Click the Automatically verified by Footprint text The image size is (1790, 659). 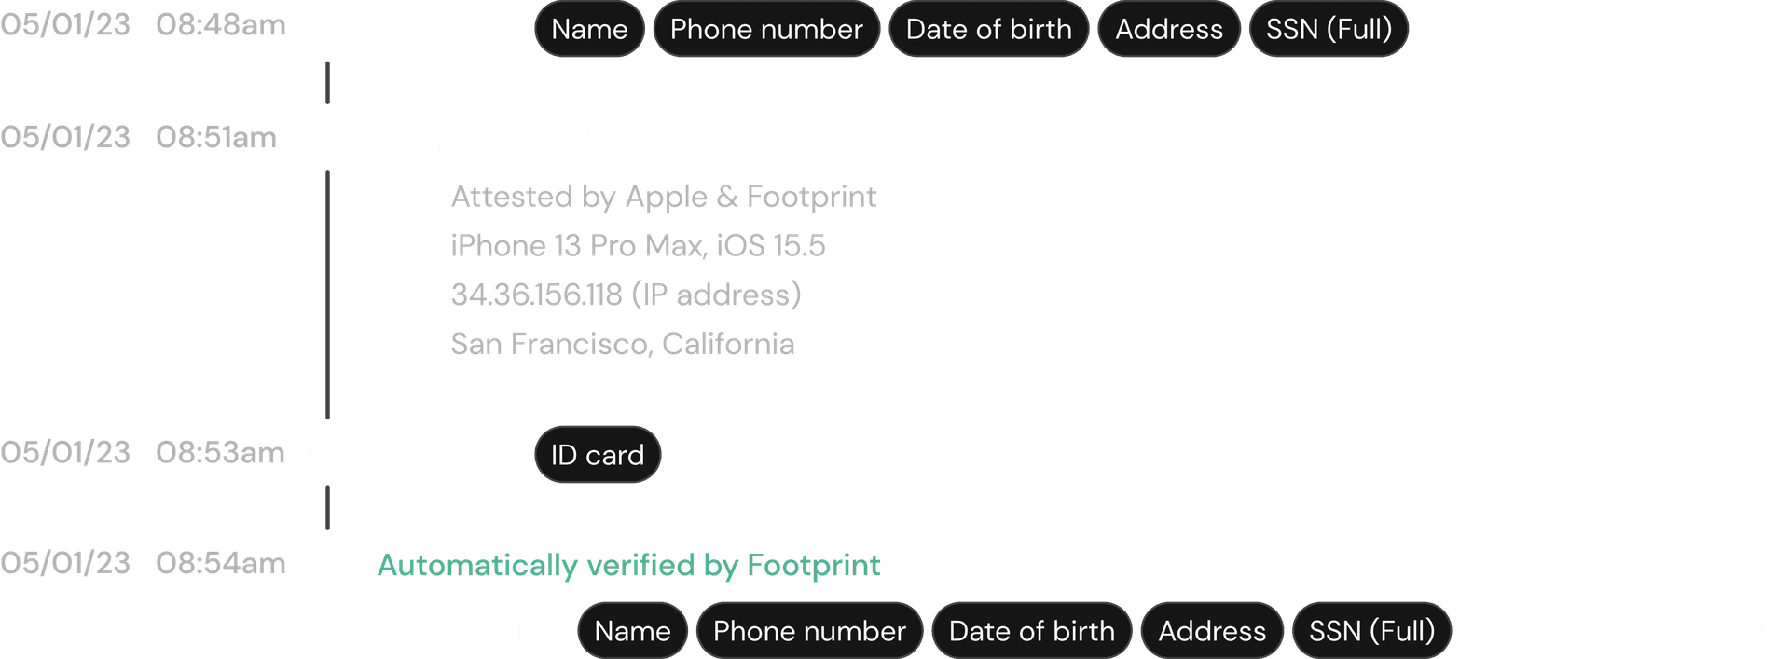tap(628, 565)
